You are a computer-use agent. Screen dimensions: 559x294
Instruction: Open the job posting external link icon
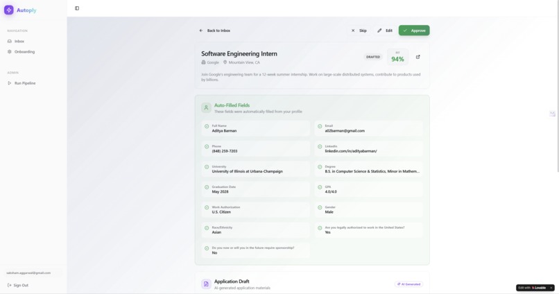click(418, 57)
